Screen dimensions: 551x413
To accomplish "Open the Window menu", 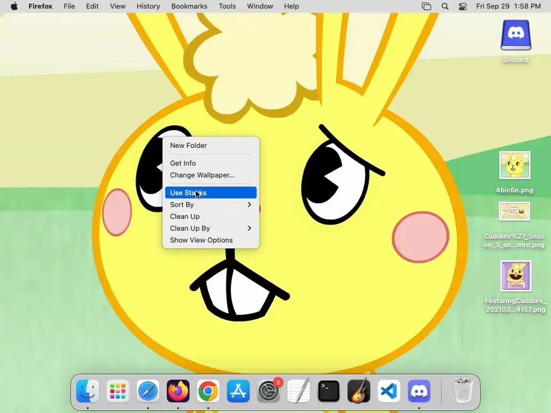I will pos(260,6).
